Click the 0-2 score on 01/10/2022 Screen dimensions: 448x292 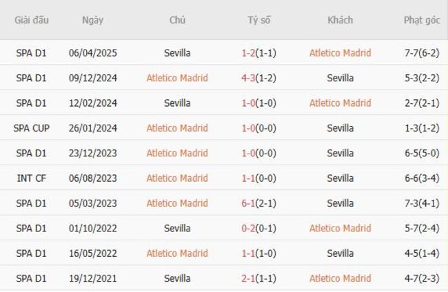pyautogui.click(x=249, y=228)
